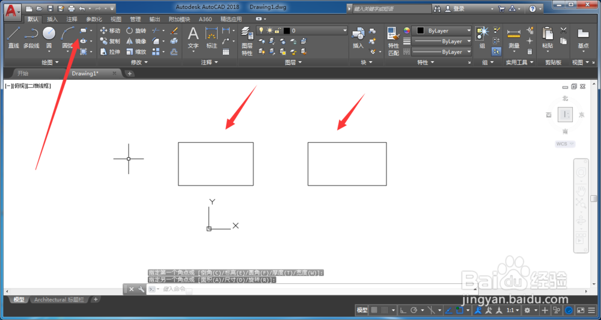This screenshot has width=601, height=320.
Task: Expand the 图层 (Layers) panel
Action: 293,62
